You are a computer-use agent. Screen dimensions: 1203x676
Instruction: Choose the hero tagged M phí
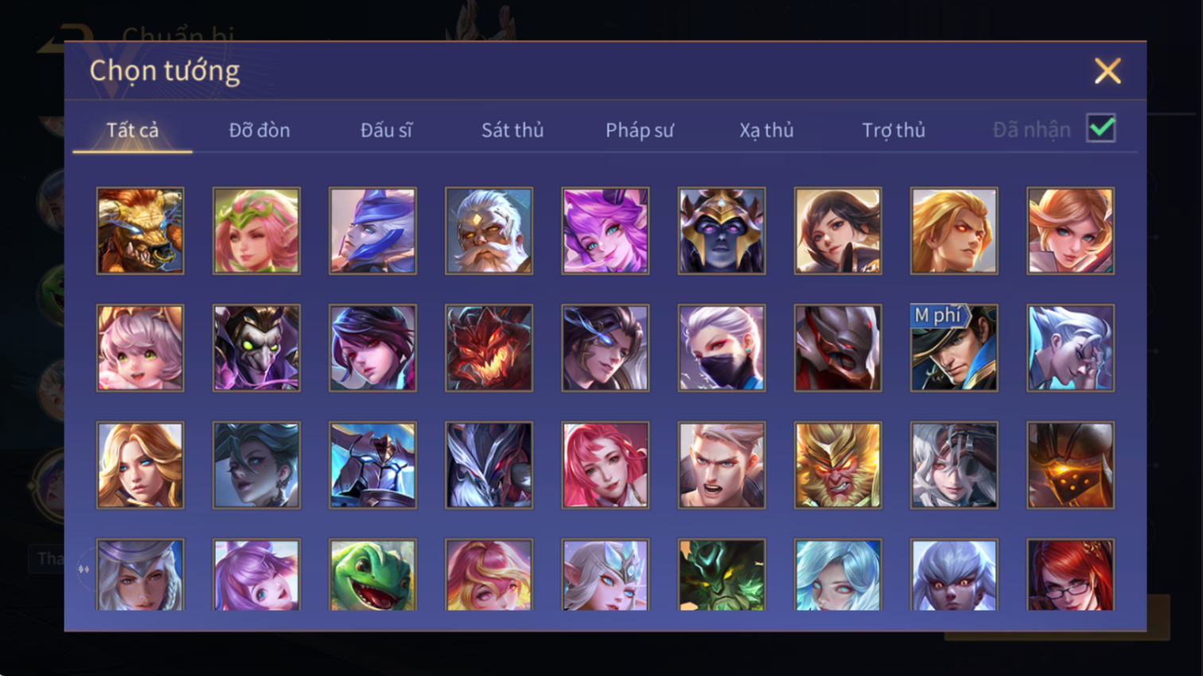(954, 348)
